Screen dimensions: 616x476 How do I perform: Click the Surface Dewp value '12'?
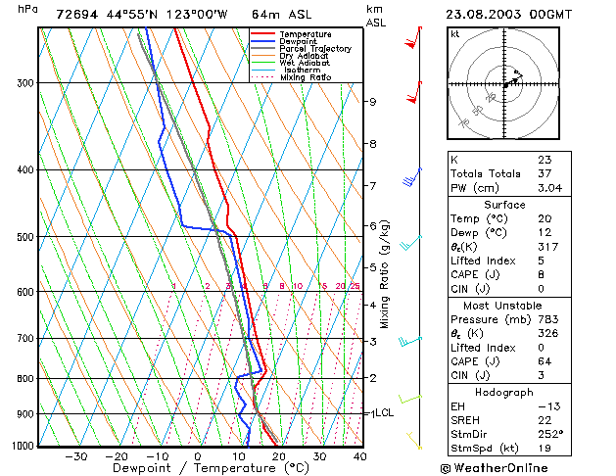click(x=545, y=233)
